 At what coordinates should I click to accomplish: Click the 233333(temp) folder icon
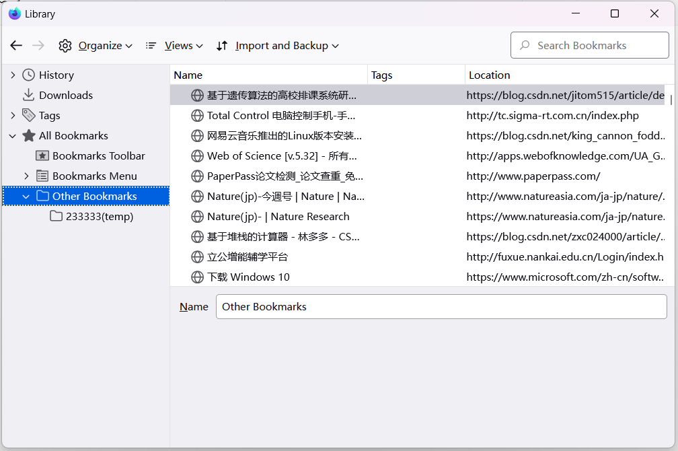coord(57,215)
